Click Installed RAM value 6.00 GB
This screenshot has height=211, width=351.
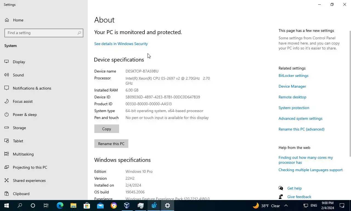(x=132, y=90)
